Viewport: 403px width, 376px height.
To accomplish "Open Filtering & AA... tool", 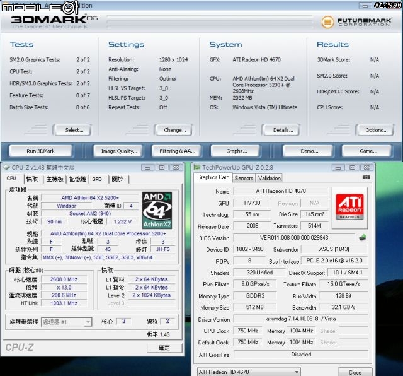I will tap(177, 151).
